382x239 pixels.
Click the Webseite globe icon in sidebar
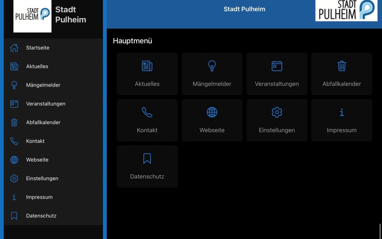[x=14, y=160]
